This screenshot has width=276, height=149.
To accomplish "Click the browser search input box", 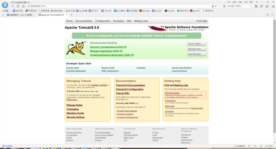I will pos(238,6).
